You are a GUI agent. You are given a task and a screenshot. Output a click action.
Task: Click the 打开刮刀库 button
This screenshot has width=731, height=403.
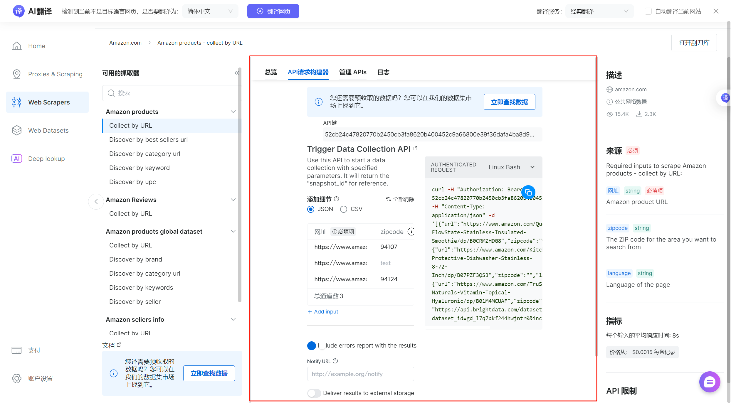point(694,43)
